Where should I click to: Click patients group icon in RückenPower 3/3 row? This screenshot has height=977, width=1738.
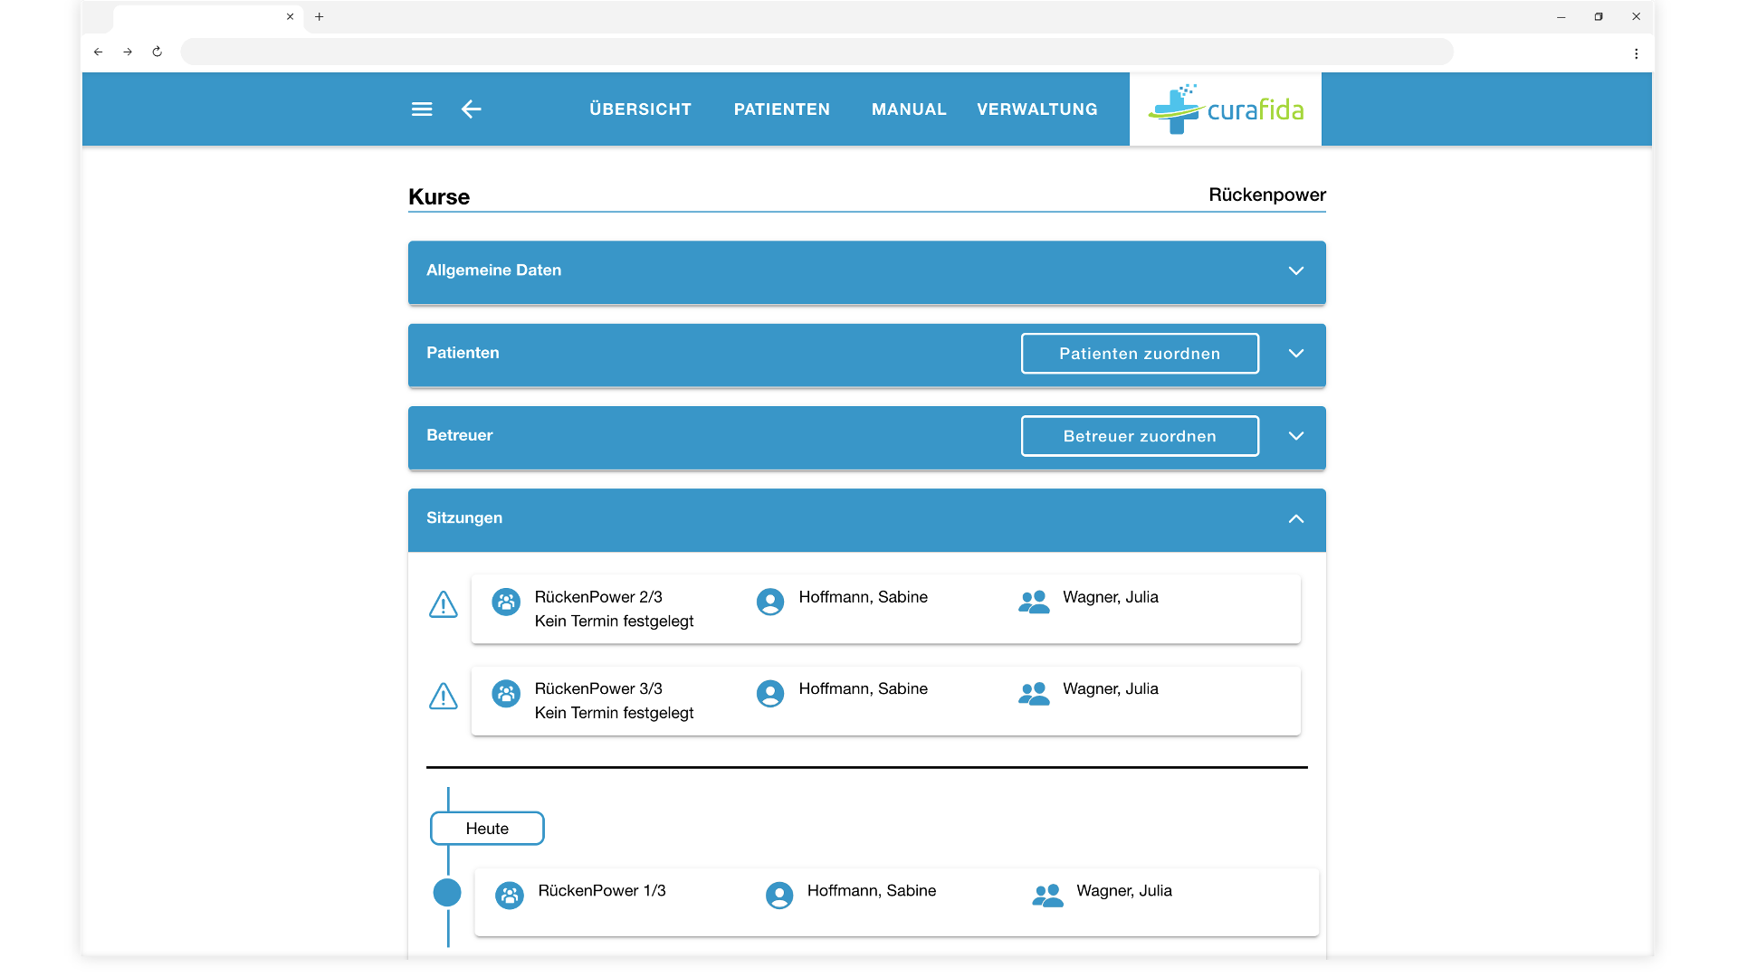(x=1034, y=694)
